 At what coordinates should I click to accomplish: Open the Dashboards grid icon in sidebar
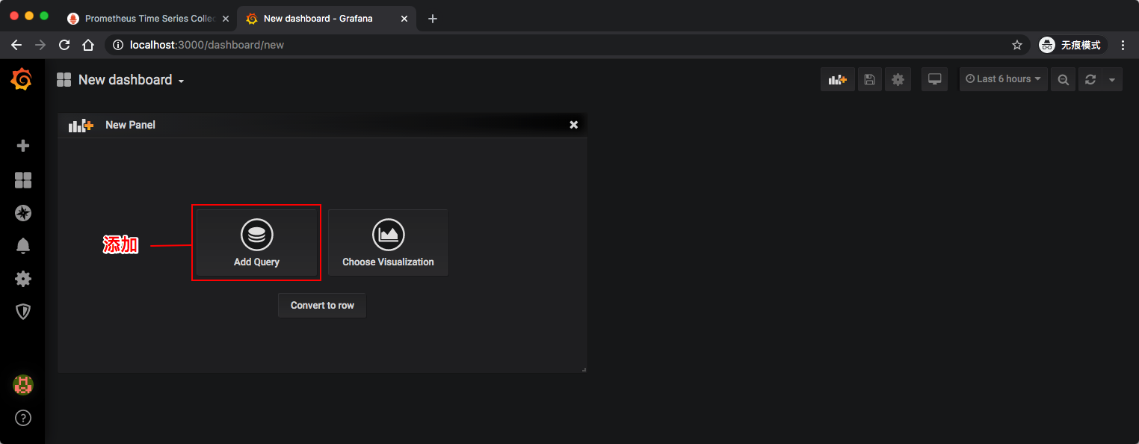pos(23,180)
